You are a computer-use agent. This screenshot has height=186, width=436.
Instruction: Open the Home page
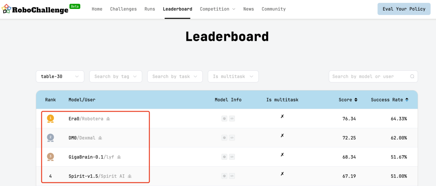point(97,9)
